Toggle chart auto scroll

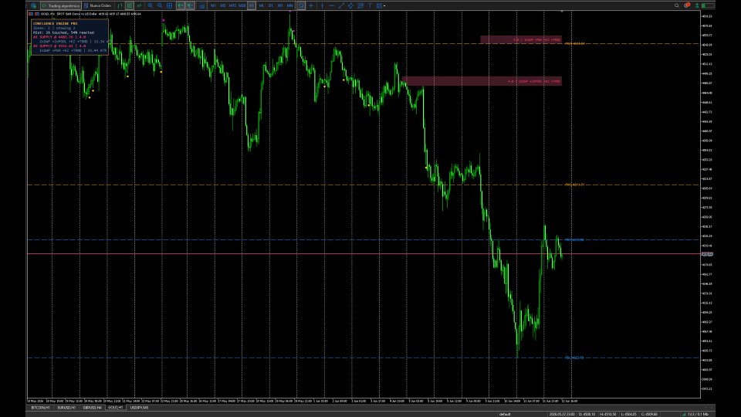coord(181,5)
